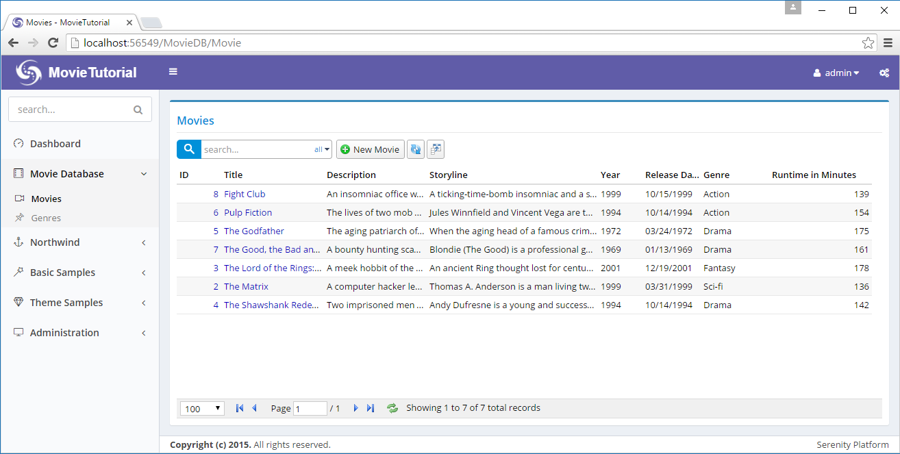Viewport: 900px width, 454px height.
Task: Open the Fight Club movie link
Action: 245,194
